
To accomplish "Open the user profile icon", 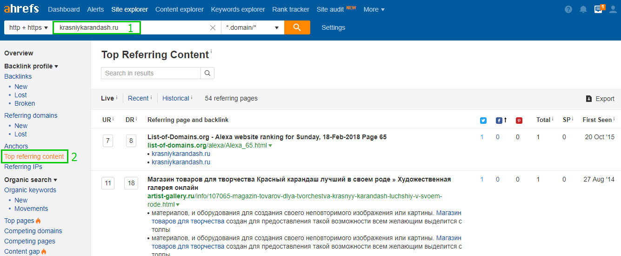I will (x=613, y=9).
